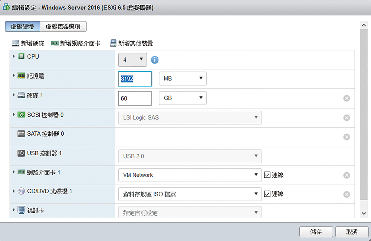Remove SATA 控制器 0 with its X icon
The width and height of the screenshot is (371, 241).
pos(347,137)
